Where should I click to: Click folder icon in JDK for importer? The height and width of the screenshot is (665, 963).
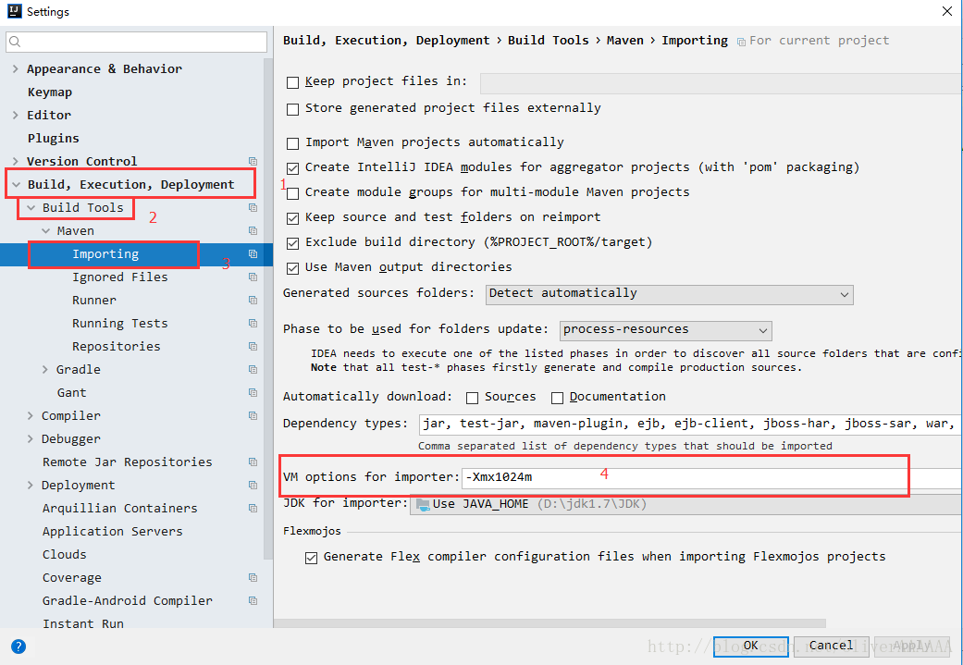(x=423, y=504)
